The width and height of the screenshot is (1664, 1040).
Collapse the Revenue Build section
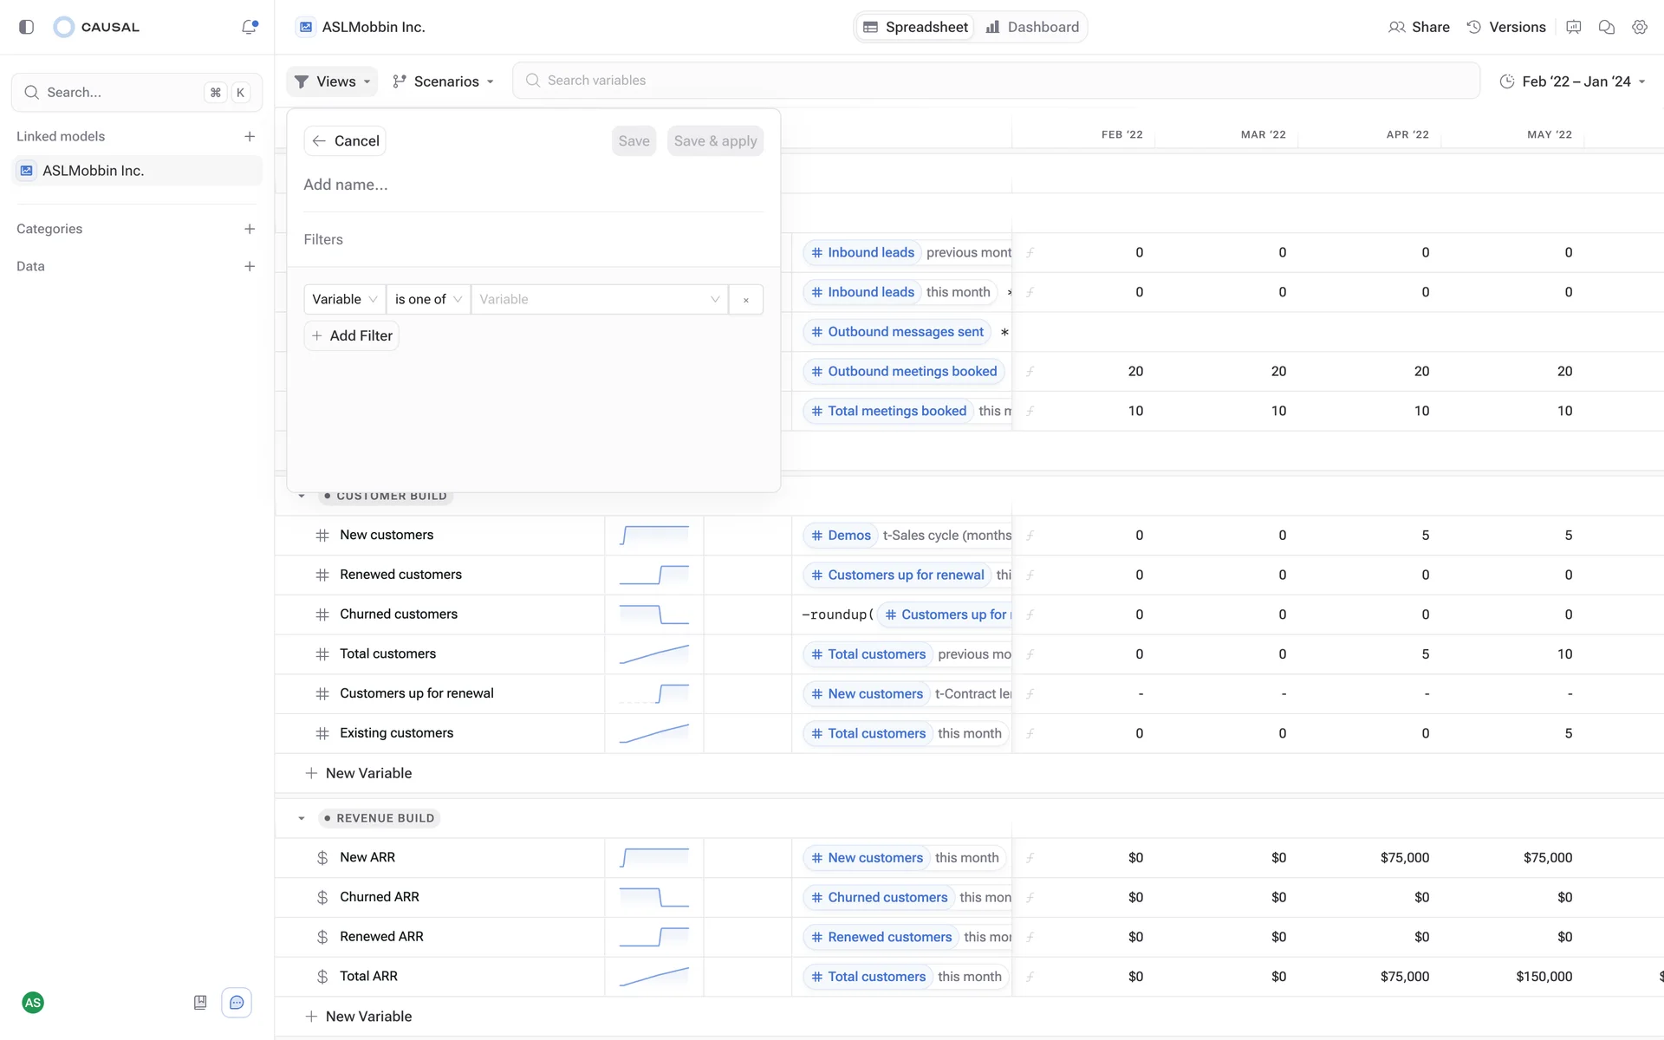click(x=302, y=818)
